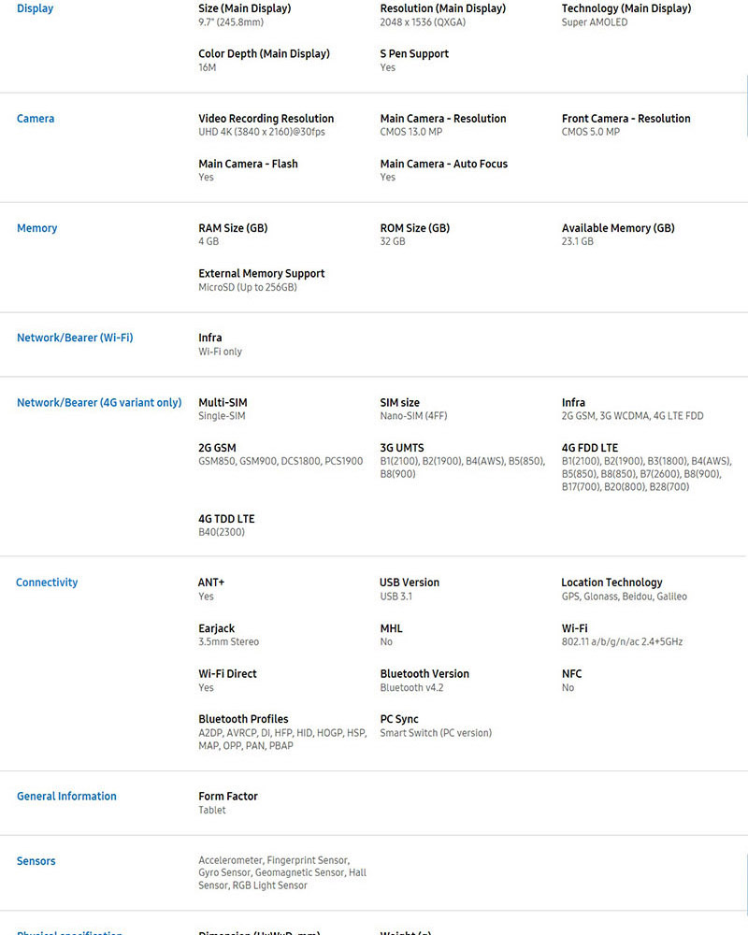Click the "16M" color depth value
This screenshot has height=935, width=748.
207,67
